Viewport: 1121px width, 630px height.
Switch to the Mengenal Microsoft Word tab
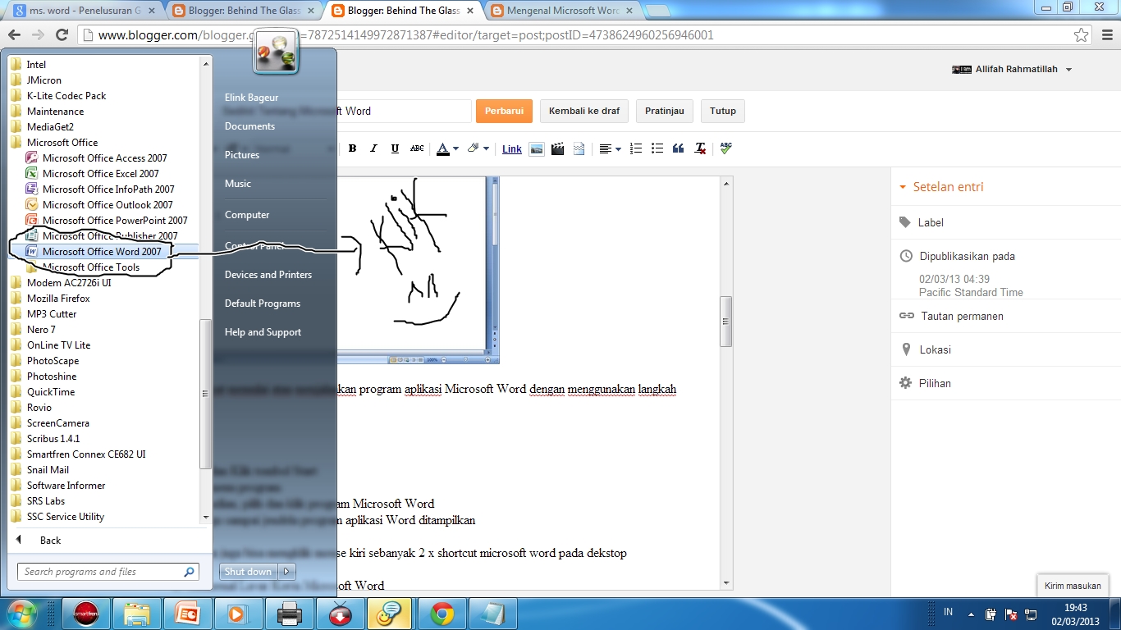[563, 11]
